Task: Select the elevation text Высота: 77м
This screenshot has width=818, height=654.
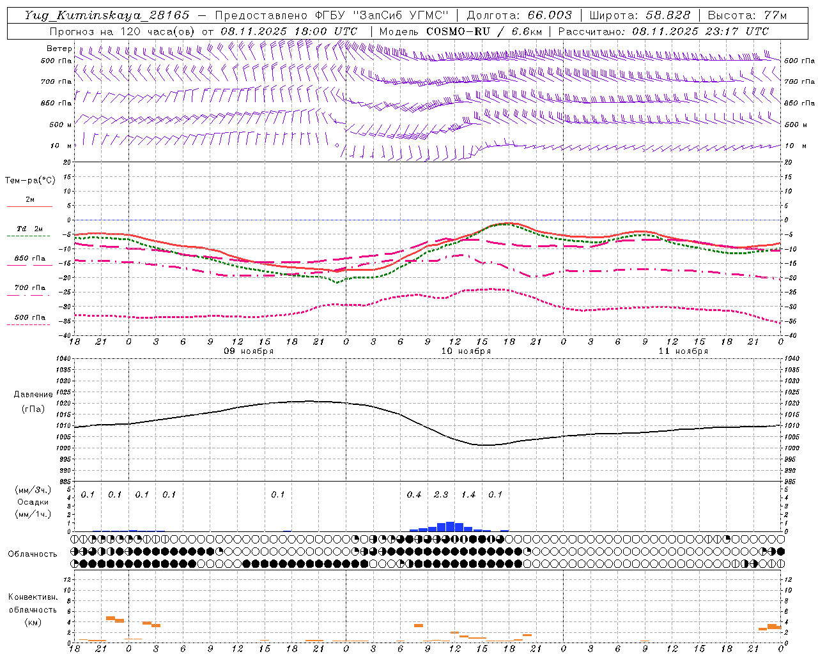Action: point(747,15)
